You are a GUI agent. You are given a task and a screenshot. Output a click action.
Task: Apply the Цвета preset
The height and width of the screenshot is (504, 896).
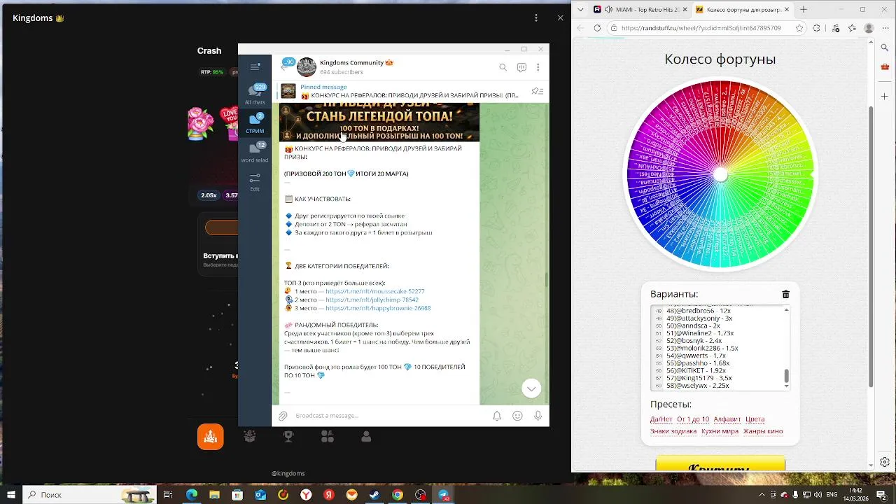[755, 419]
